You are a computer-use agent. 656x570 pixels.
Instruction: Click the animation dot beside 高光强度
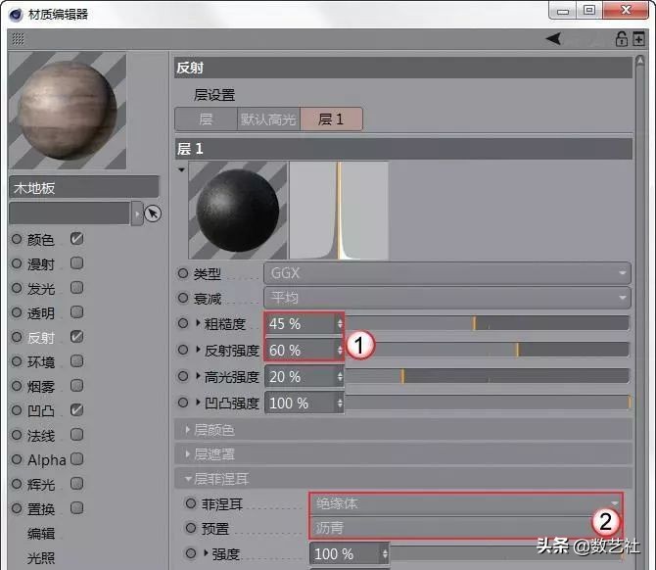click(x=183, y=376)
